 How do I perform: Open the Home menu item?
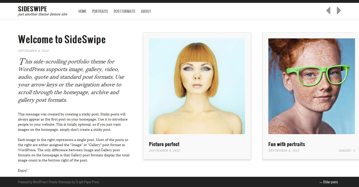(x=82, y=11)
